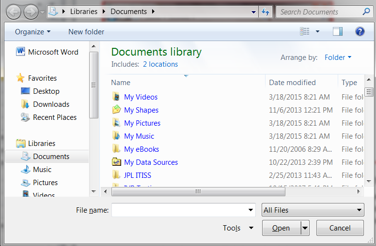Click the Refresh button beside the address bar
376x246 pixels.
266,12
